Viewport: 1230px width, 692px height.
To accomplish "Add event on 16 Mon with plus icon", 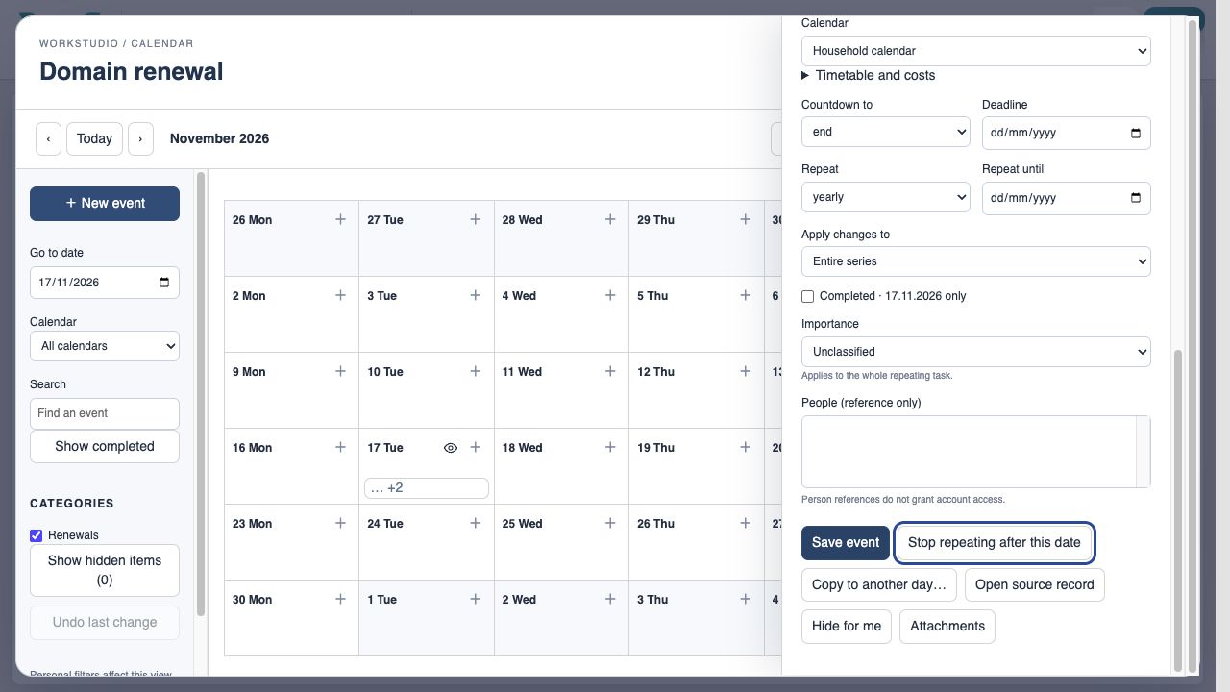I will coord(340,448).
